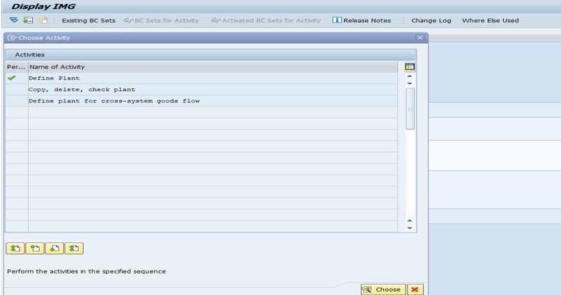
Task: Click the third icon in the IMG toolbar
Action: (x=43, y=20)
